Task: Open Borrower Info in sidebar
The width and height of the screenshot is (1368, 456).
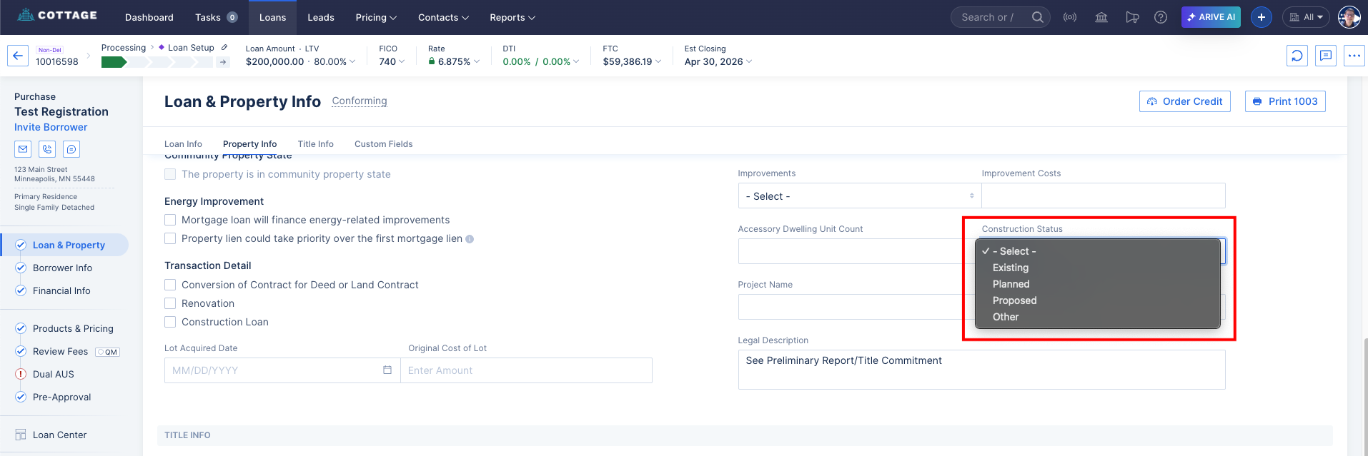Action: [62, 268]
